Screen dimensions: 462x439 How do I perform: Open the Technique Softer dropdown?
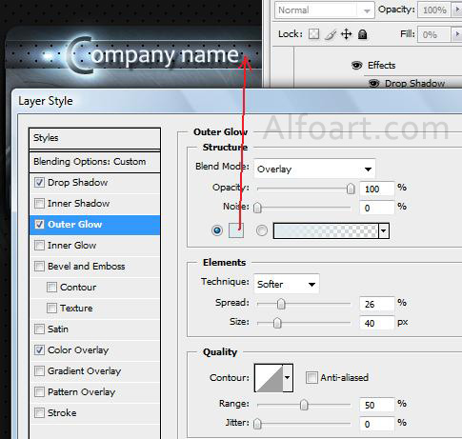coord(287,284)
